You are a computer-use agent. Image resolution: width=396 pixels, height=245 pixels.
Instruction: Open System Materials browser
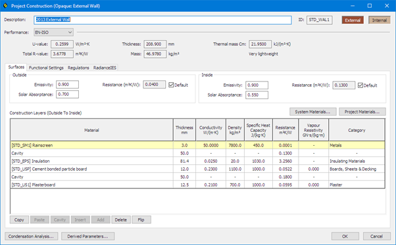tap(312, 112)
